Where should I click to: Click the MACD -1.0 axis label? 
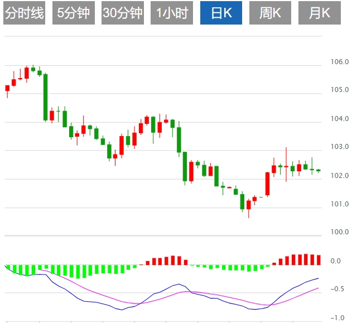[336, 318]
